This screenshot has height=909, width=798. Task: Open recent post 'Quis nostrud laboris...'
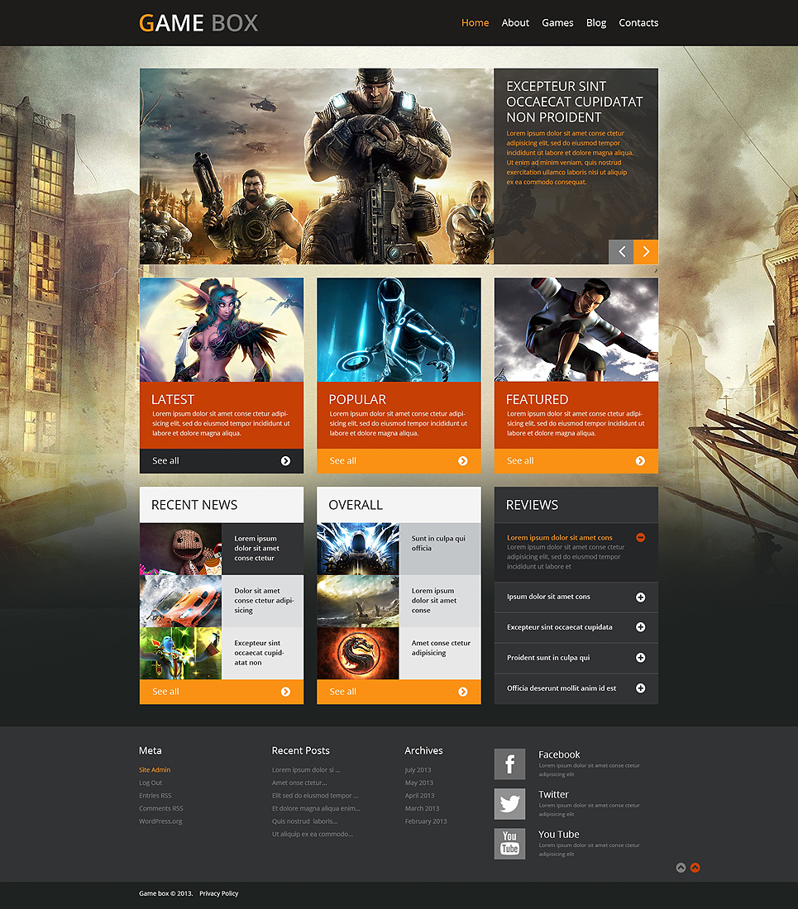coord(305,821)
